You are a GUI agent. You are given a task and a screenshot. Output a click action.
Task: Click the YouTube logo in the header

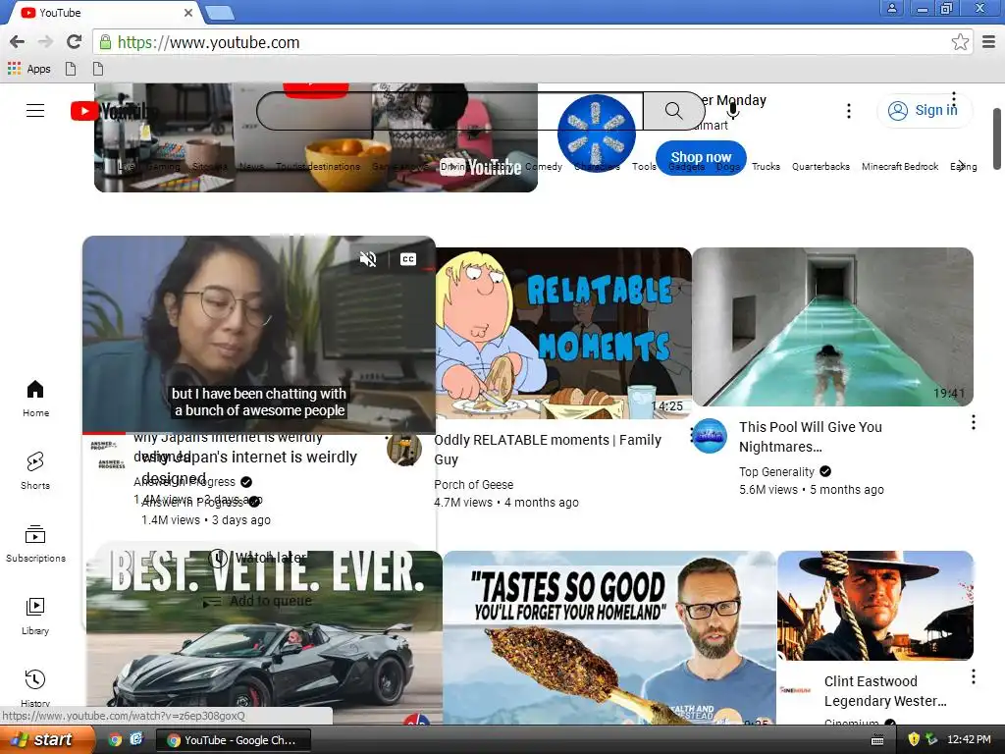tap(114, 111)
